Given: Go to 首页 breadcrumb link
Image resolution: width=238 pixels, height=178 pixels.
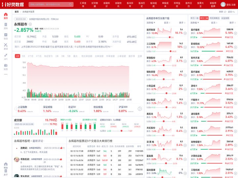Looking at the screenshot, I should 17,12.
